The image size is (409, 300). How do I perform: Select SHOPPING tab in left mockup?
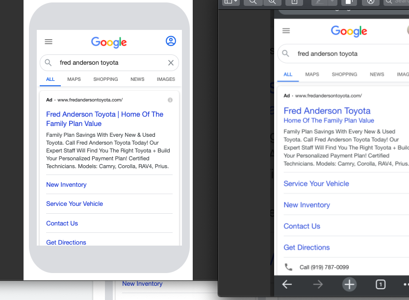(x=105, y=79)
